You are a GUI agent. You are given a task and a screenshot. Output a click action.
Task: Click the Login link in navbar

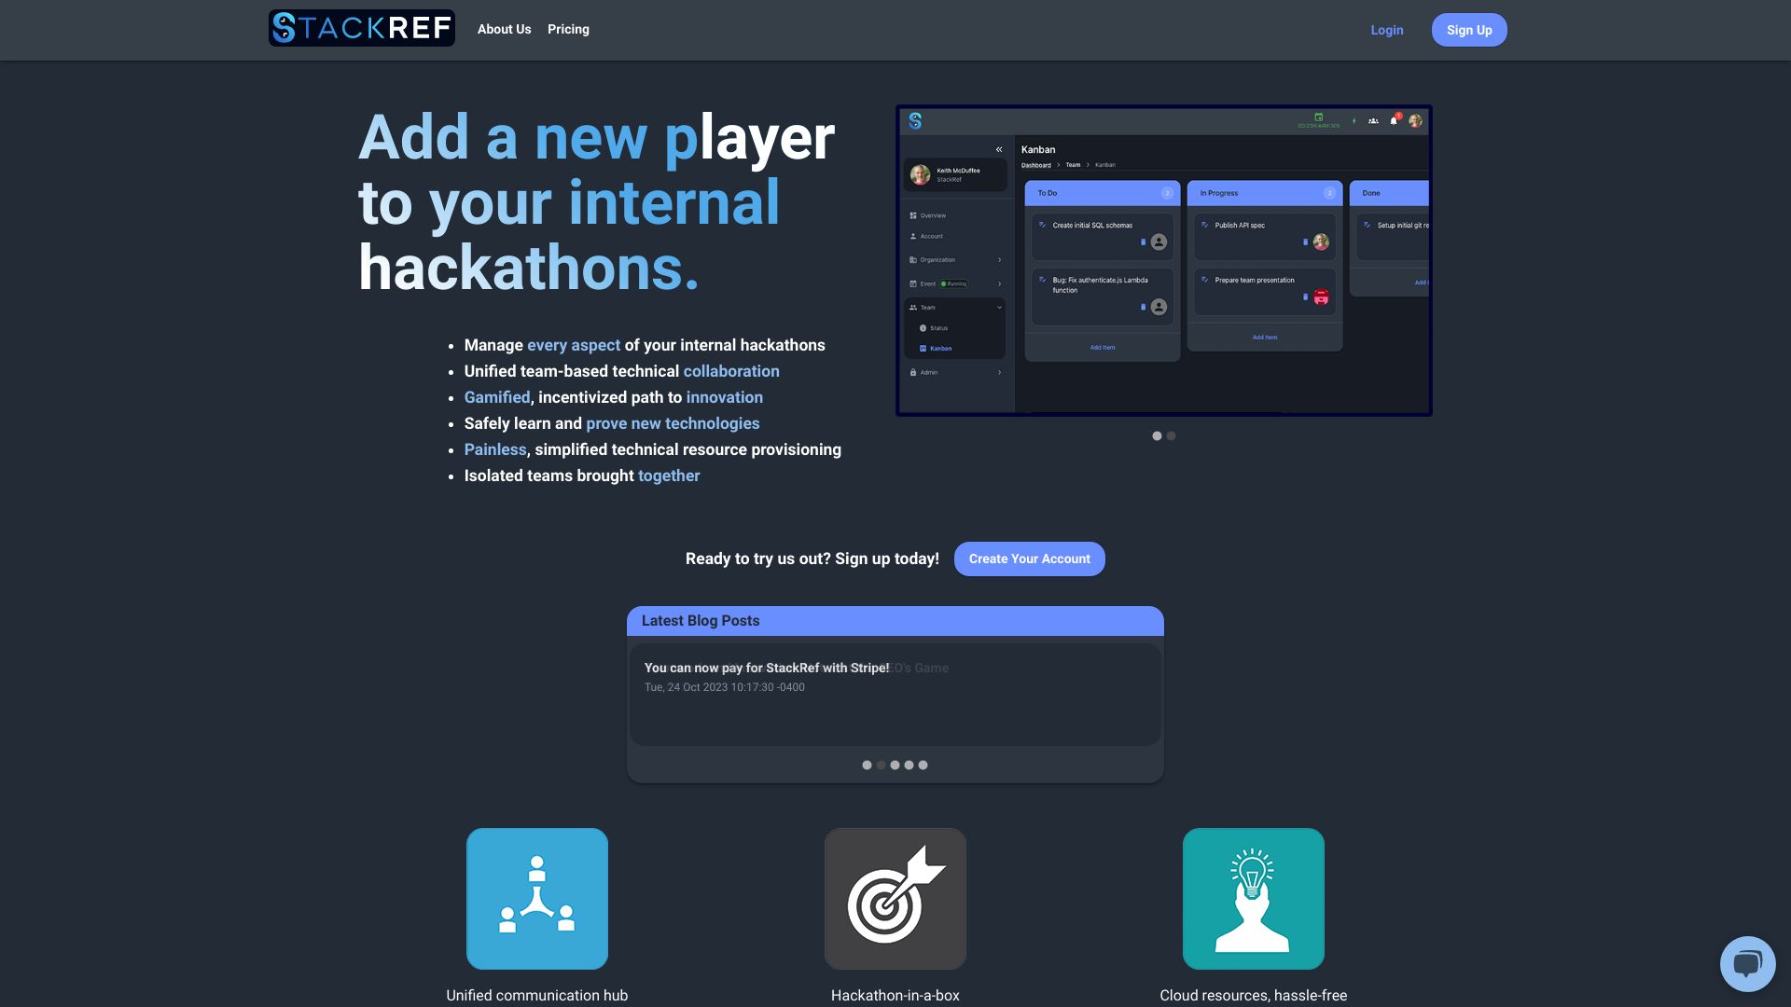[1386, 28]
